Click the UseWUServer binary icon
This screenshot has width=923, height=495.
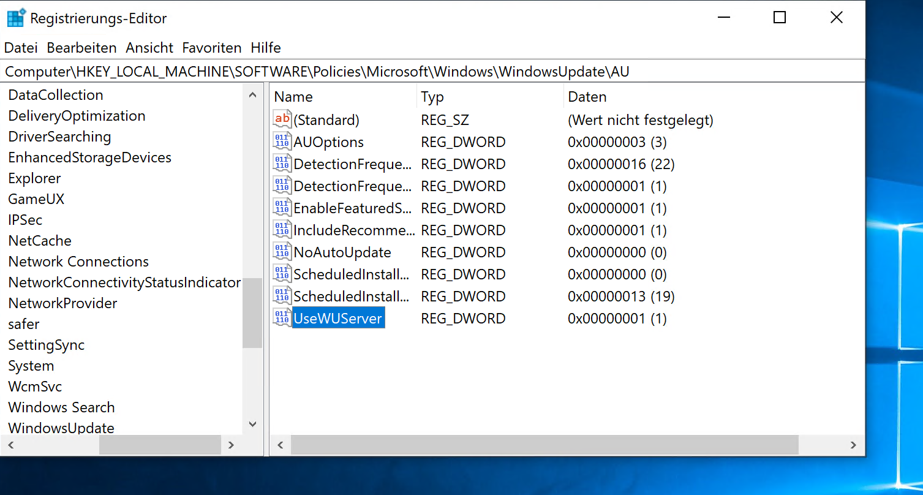click(282, 318)
